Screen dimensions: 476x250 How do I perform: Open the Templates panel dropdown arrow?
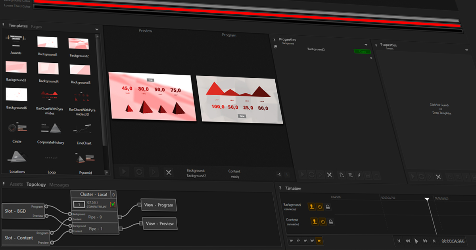point(97,30)
